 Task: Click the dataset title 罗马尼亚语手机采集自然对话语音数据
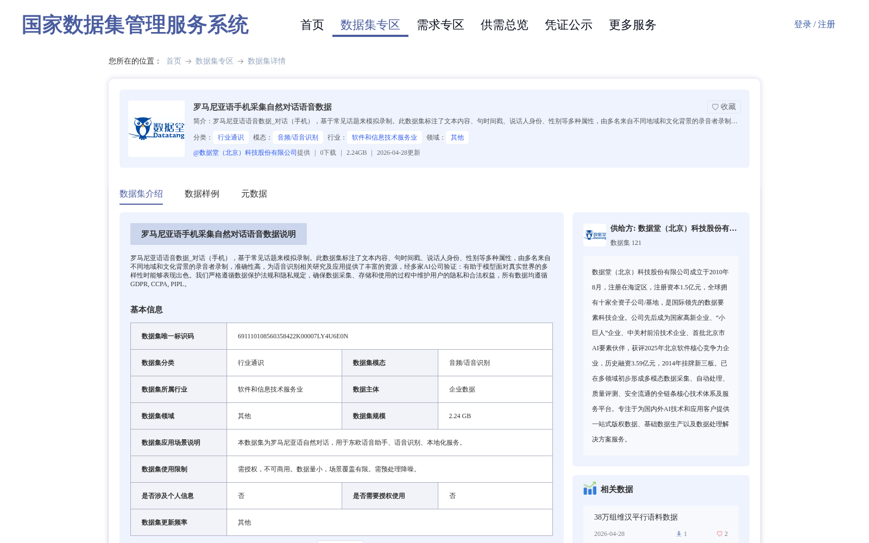262,107
